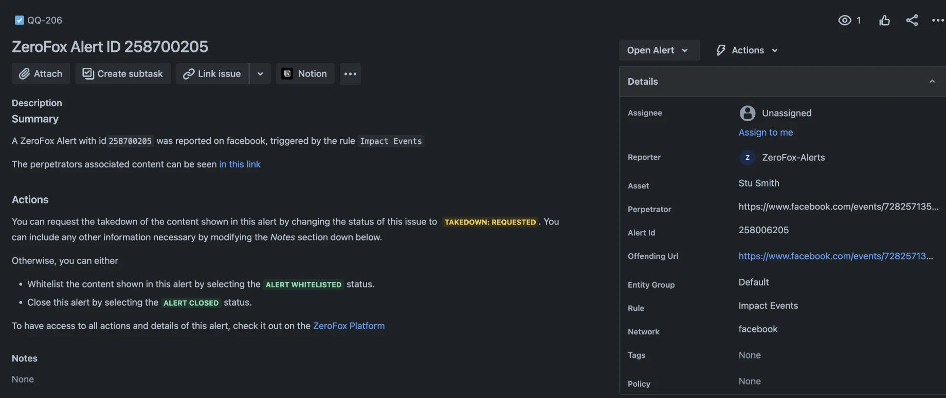
Task: Toggle the watch eye icon
Action: 845,21
